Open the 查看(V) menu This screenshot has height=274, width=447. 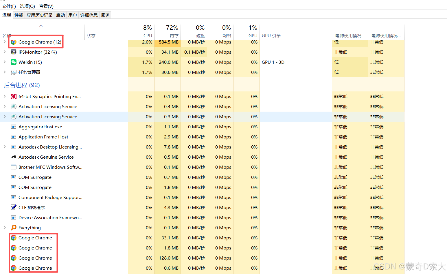(46, 6)
